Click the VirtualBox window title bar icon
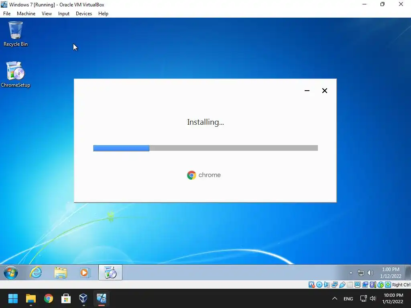Image resolution: width=411 pixels, height=308 pixels. 4,4
